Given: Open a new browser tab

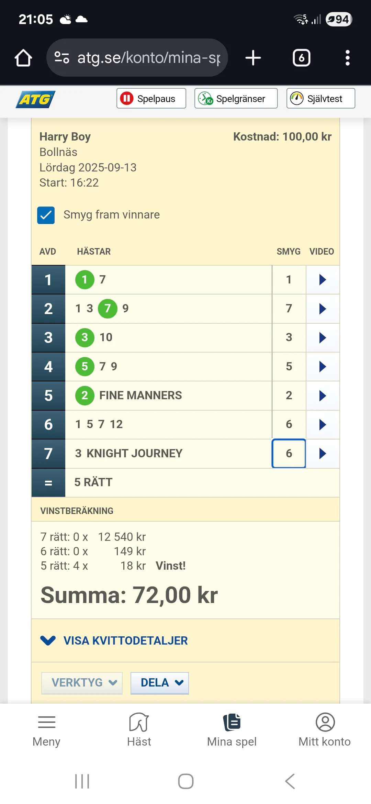Looking at the screenshot, I should (x=253, y=58).
